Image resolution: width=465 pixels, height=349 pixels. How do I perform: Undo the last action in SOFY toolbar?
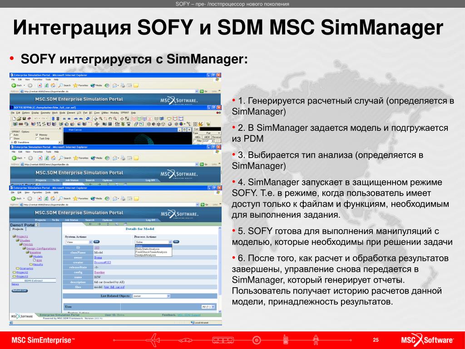pyautogui.click(x=36, y=119)
